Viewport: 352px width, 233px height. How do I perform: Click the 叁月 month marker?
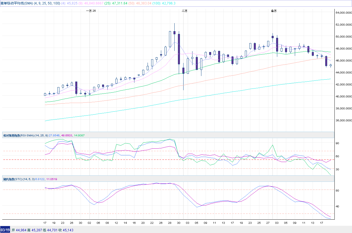(274, 11)
